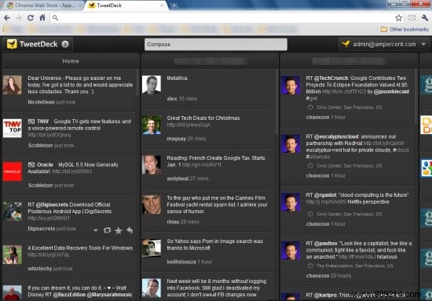The height and width of the screenshot is (301, 432).
Task: Click the rklau username
Action: coord(173,222)
